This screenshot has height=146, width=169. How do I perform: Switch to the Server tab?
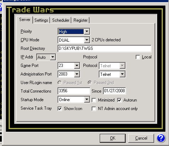click(25, 20)
